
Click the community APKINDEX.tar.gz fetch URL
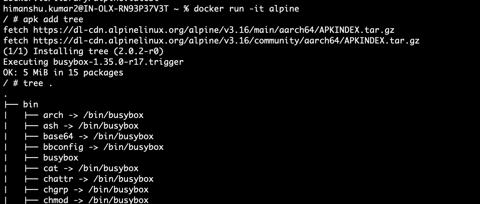(x=226, y=41)
